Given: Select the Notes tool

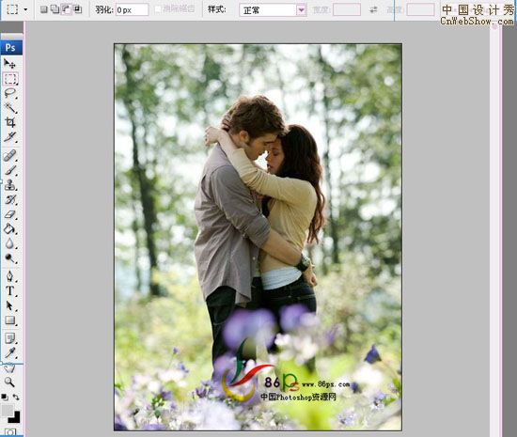Looking at the screenshot, I should click(x=10, y=338).
